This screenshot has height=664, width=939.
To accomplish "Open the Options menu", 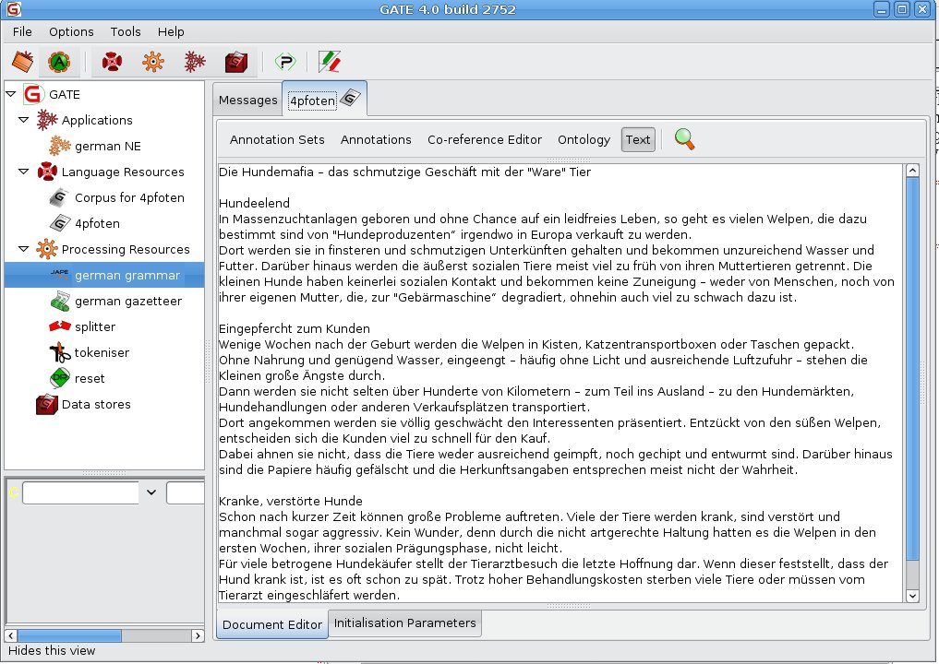I will click(x=71, y=31).
